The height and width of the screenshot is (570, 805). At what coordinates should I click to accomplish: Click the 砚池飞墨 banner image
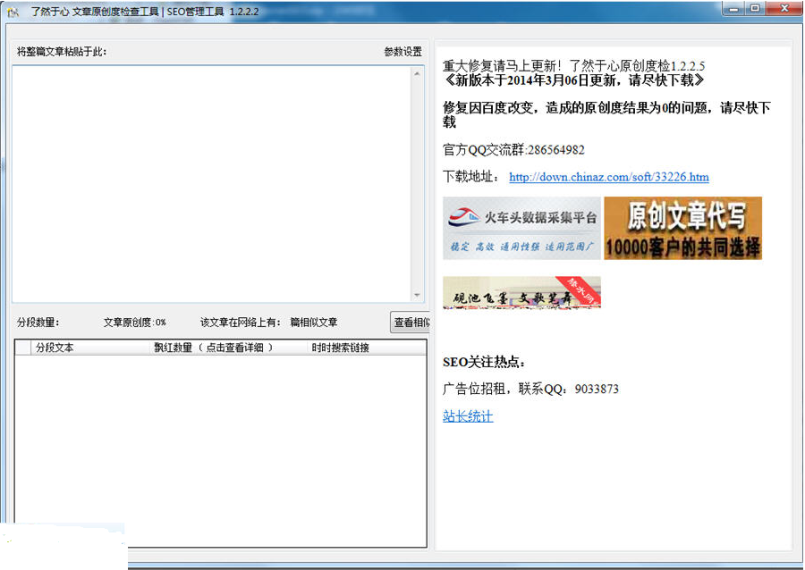521,293
